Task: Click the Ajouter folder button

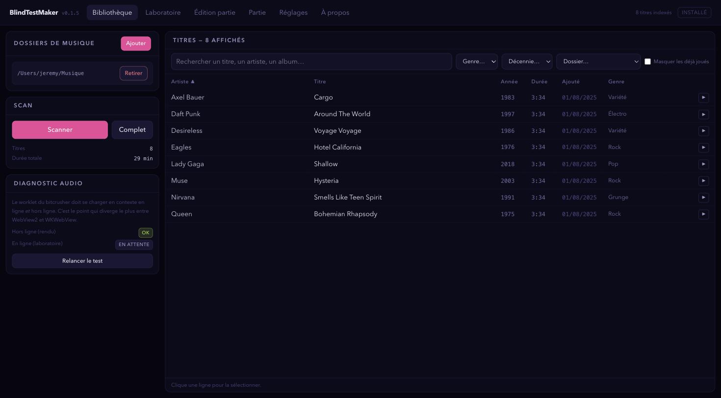Action: pyautogui.click(x=136, y=43)
